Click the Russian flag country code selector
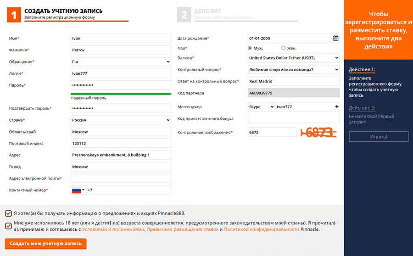 pyautogui.click(x=78, y=190)
